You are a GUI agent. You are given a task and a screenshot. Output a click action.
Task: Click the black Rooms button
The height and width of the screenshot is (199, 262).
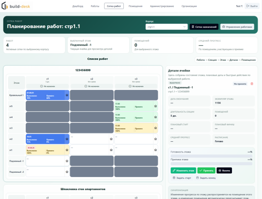224,170
